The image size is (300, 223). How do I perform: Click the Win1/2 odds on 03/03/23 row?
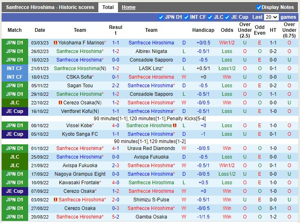click(227, 43)
